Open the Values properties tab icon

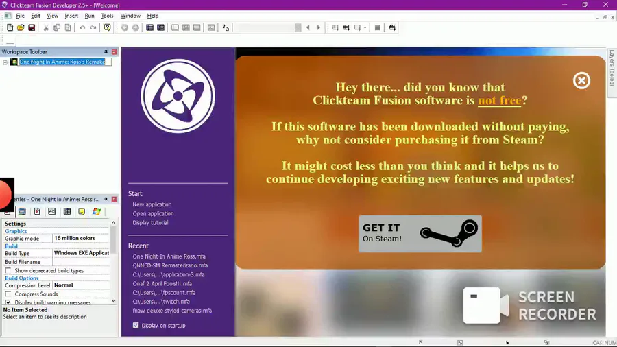pyautogui.click(x=52, y=212)
